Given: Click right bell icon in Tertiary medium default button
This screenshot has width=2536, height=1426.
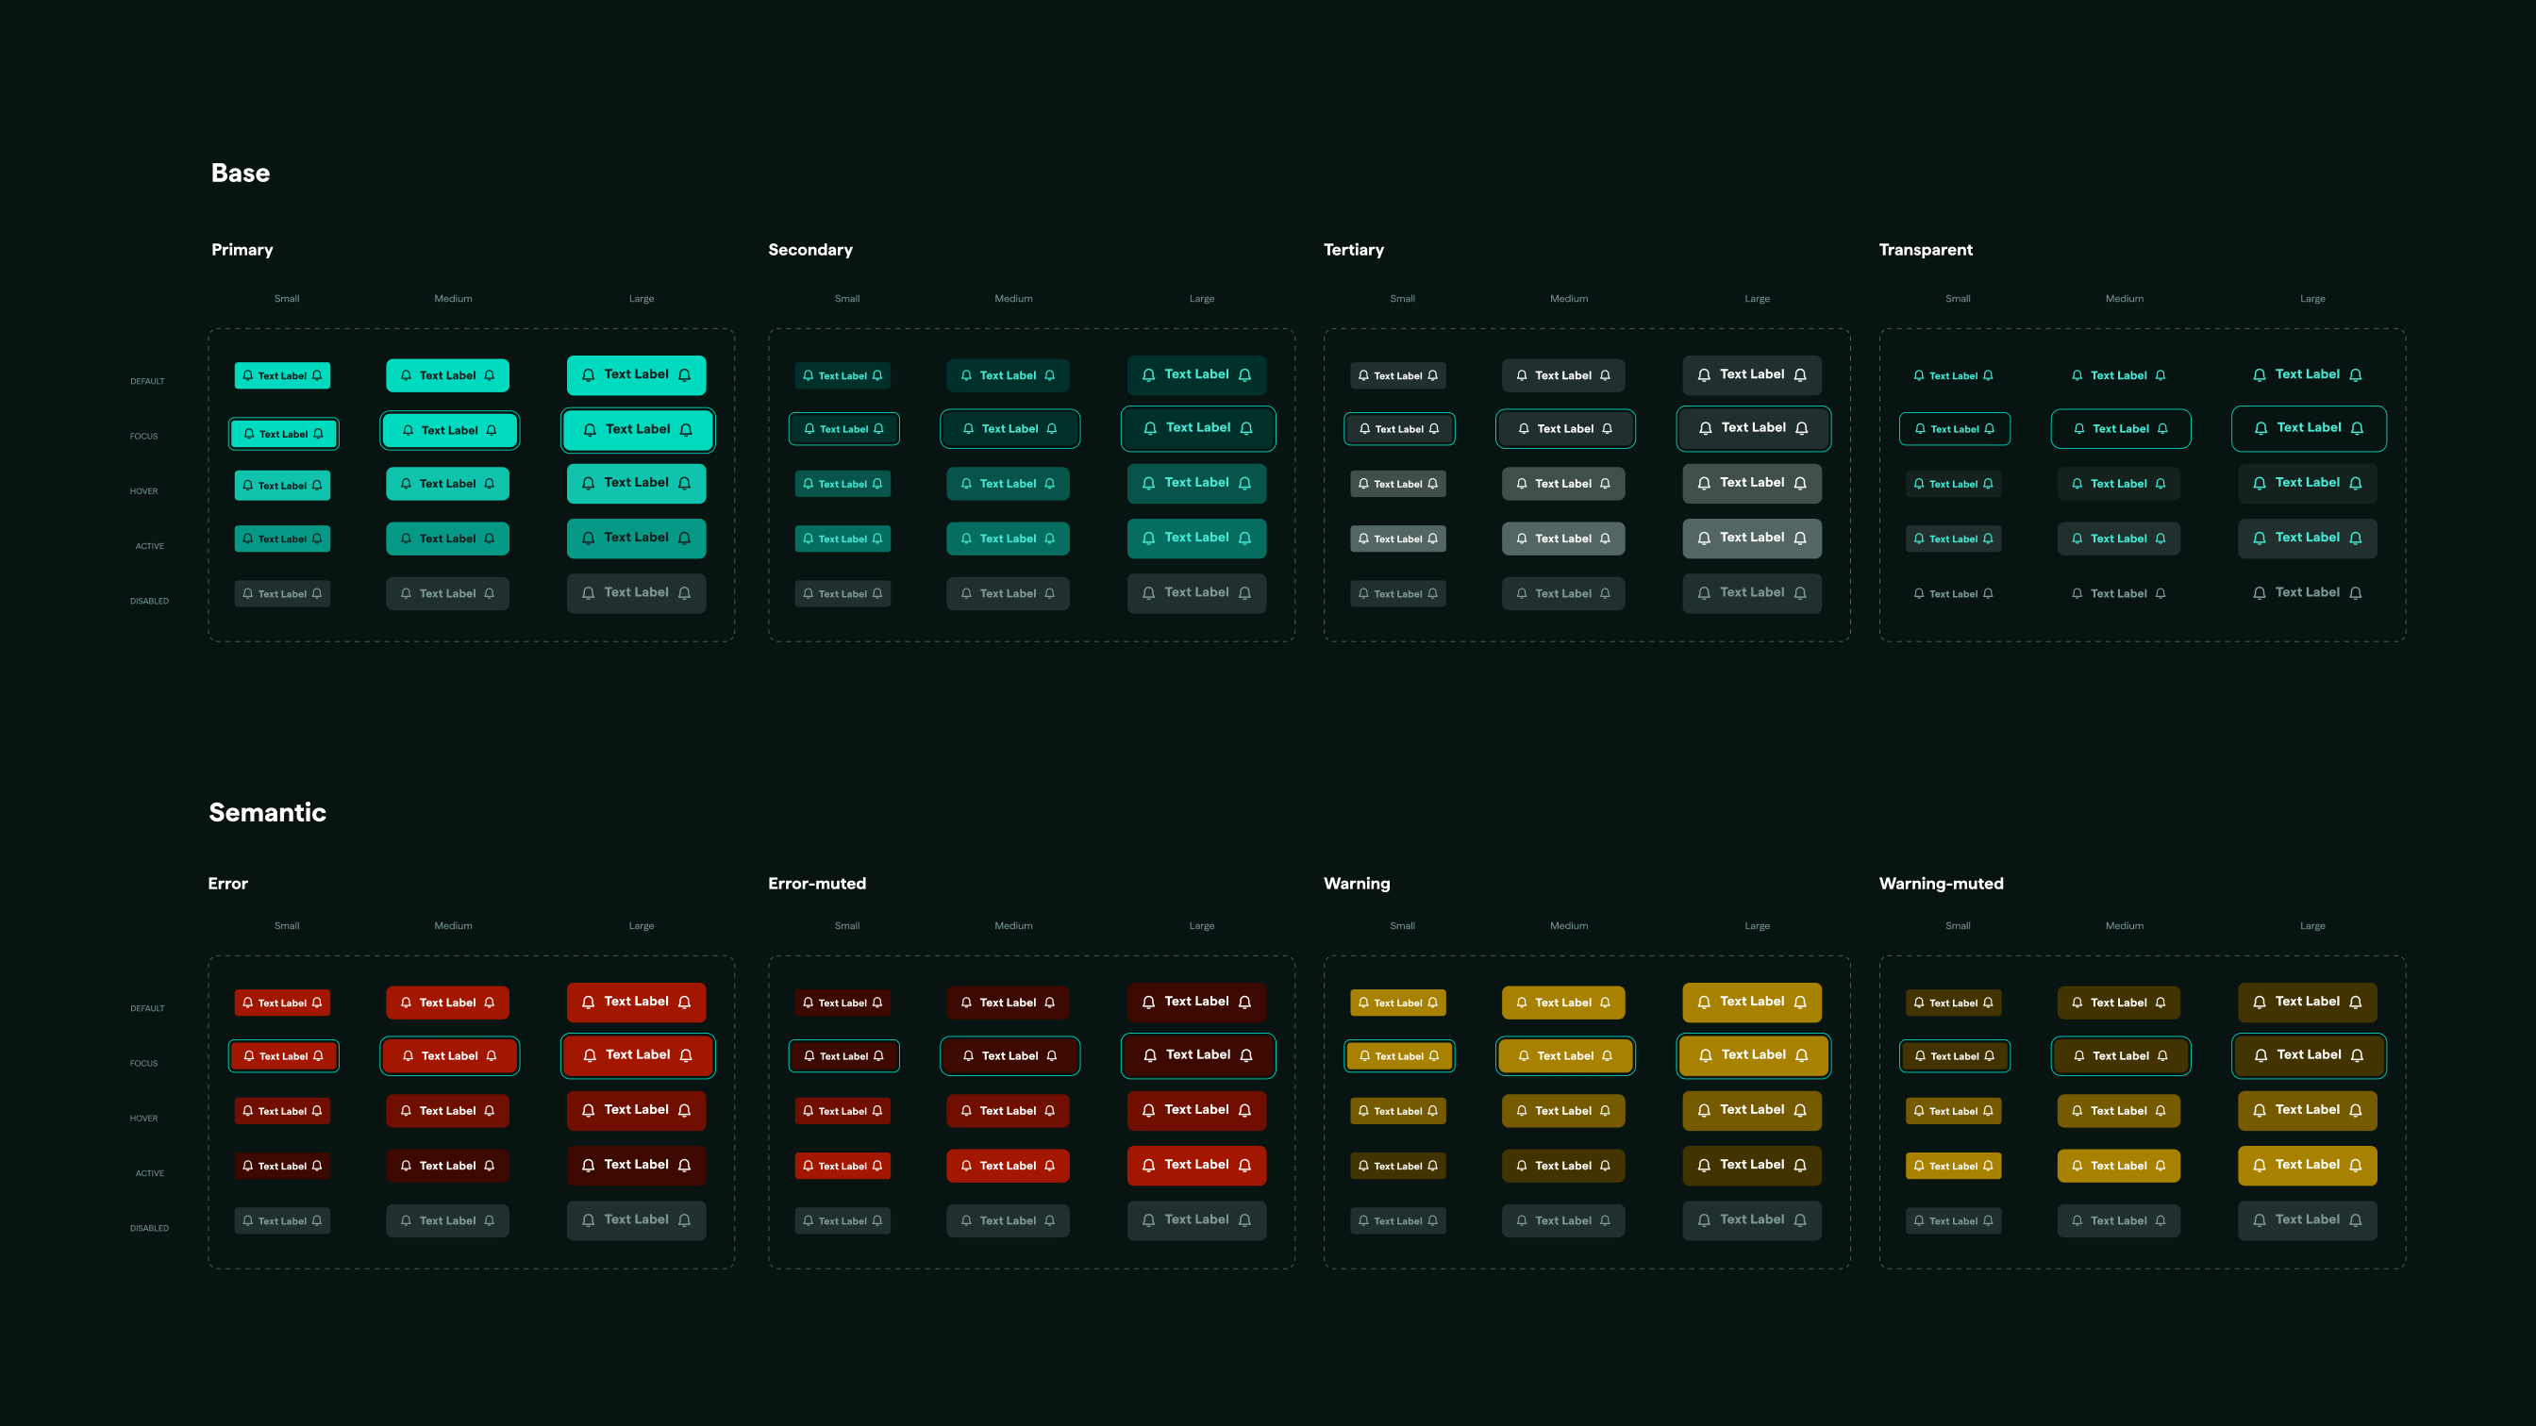Looking at the screenshot, I should (x=1605, y=375).
